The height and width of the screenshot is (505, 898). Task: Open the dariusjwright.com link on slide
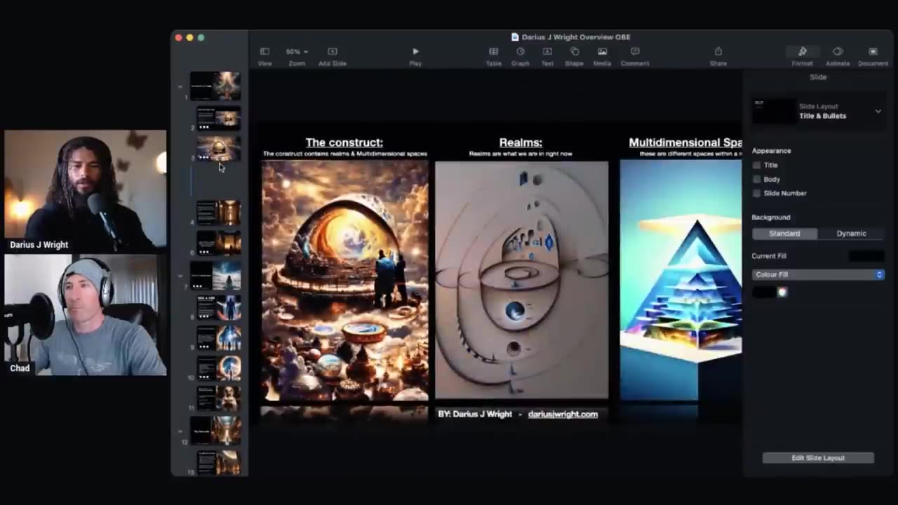coord(563,415)
